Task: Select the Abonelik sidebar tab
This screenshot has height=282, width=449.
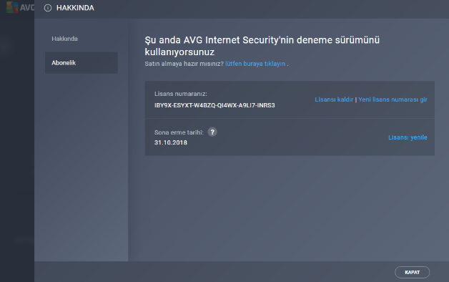Action: (82, 63)
